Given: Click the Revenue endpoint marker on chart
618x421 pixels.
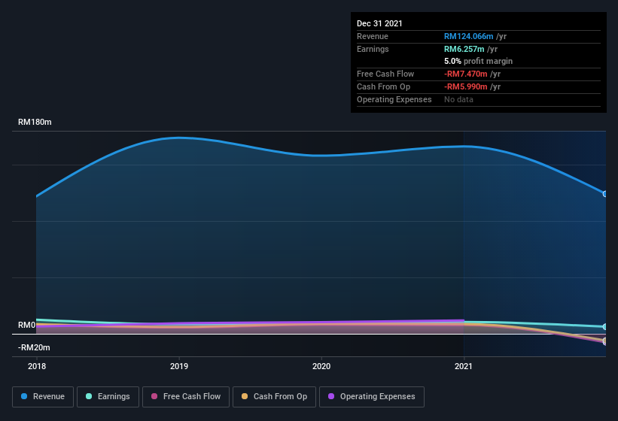Looking at the screenshot, I should [605, 193].
